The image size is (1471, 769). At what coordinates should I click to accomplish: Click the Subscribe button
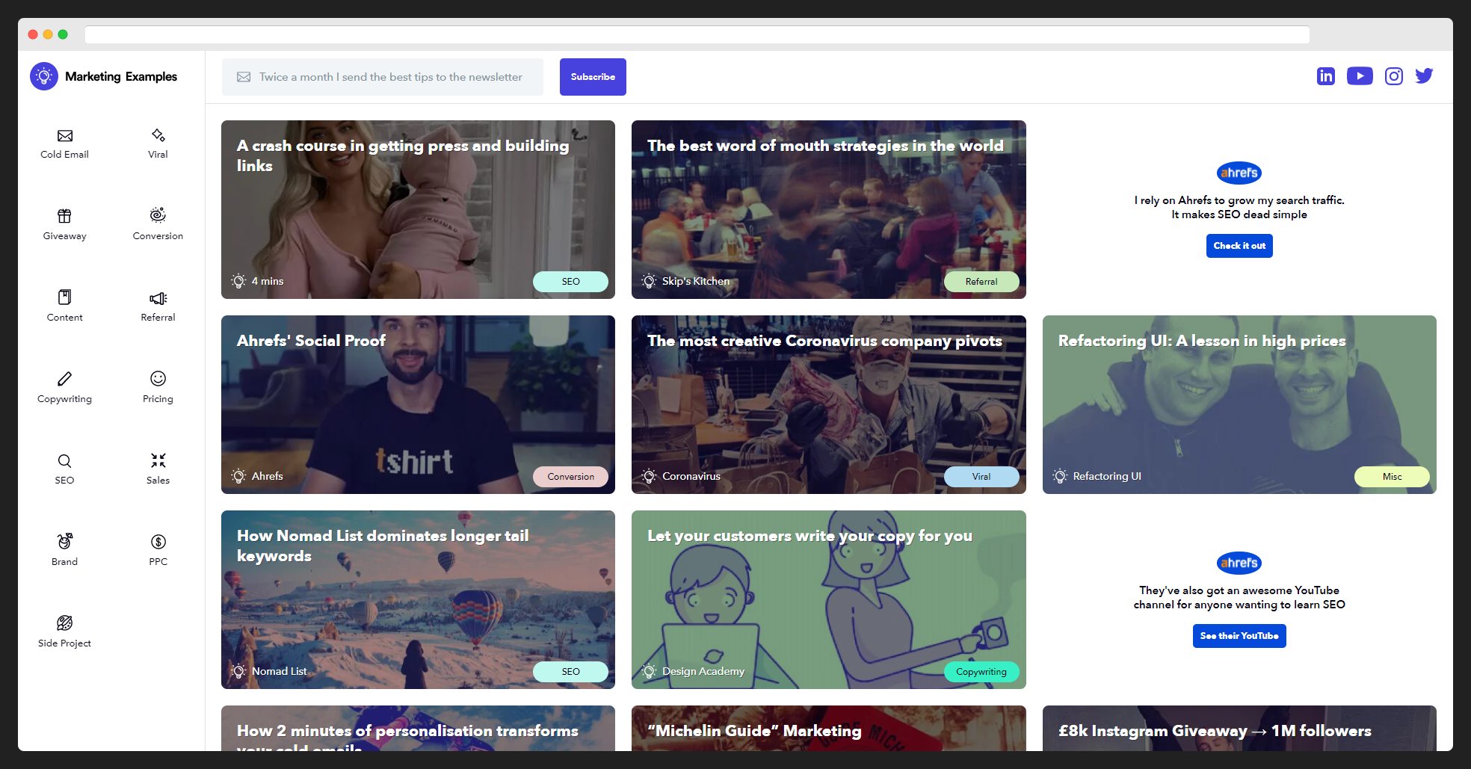click(x=593, y=77)
